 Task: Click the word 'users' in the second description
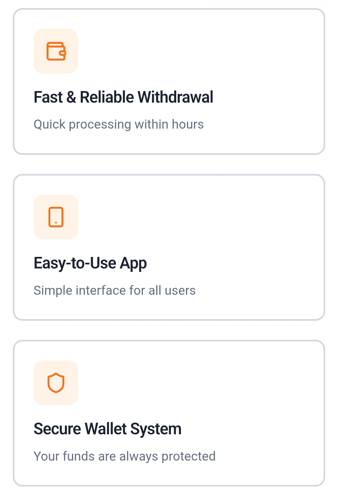point(180,290)
